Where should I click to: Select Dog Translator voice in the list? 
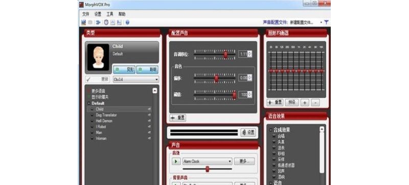click(x=106, y=115)
